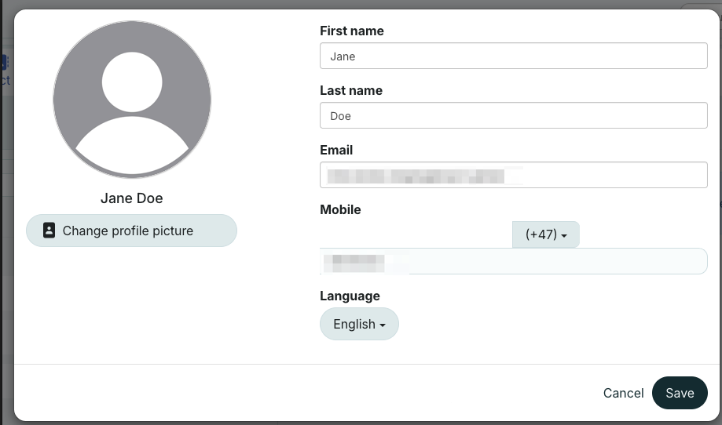Click the Last name label
Image resolution: width=722 pixels, height=425 pixels.
(351, 91)
